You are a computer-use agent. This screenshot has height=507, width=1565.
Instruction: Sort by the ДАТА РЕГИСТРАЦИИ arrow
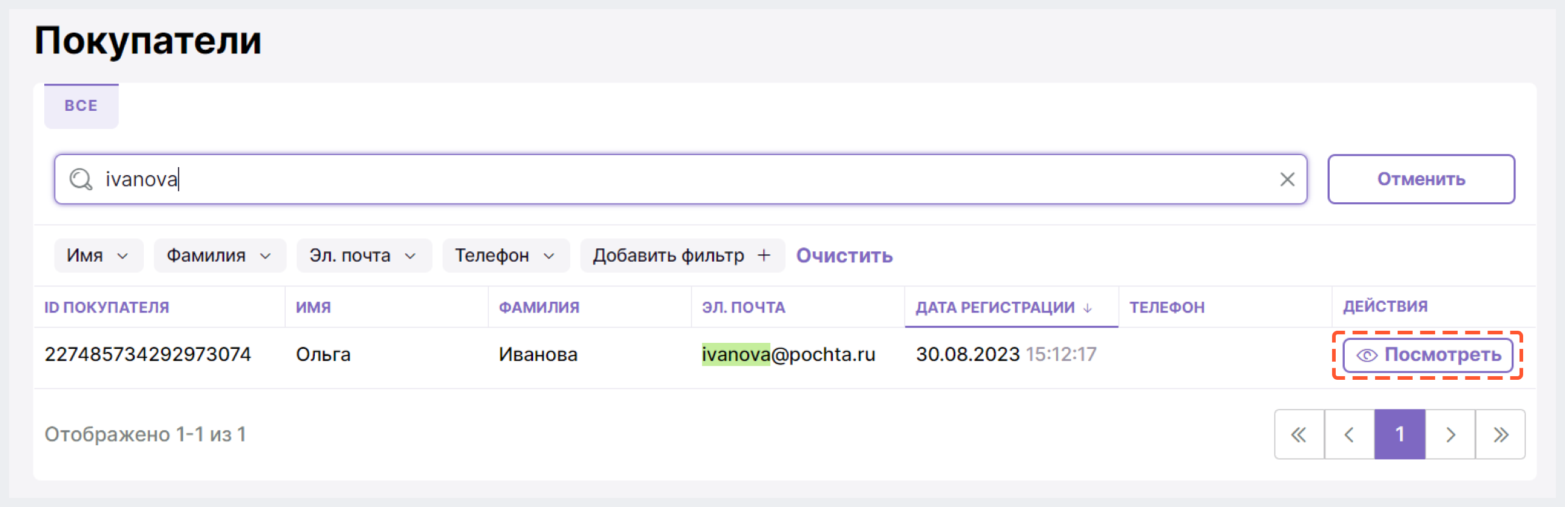[1088, 308]
